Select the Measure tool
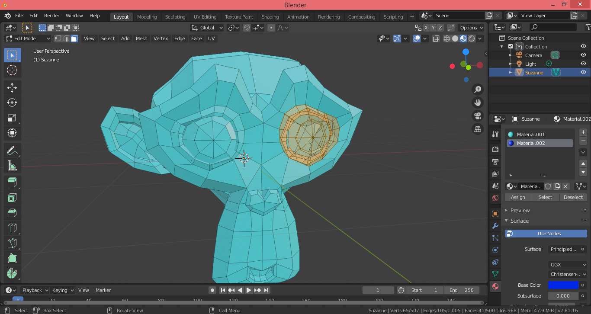Screen dimensions: 591x314 (12, 165)
